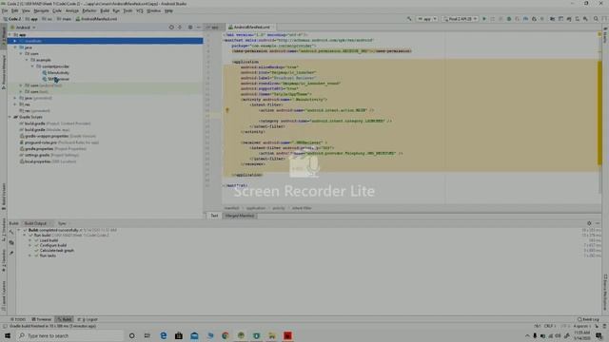Open the Help menu
Screen dimensions: 609x342
pyautogui.click(x=168, y=10)
